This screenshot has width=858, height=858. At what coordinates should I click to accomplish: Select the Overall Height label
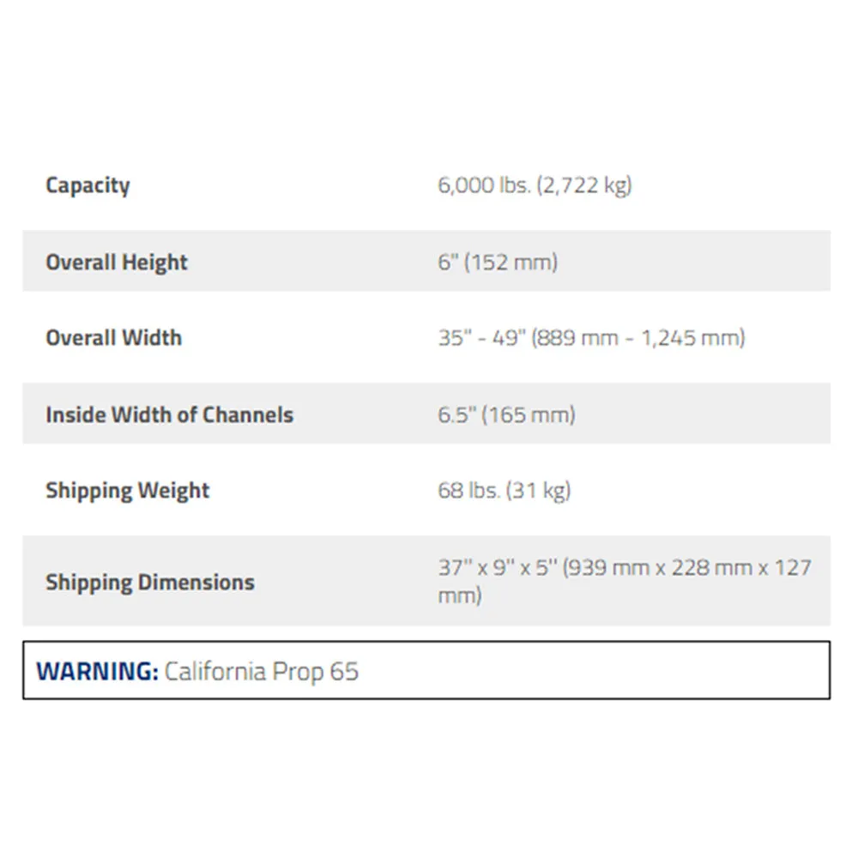point(117,263)
